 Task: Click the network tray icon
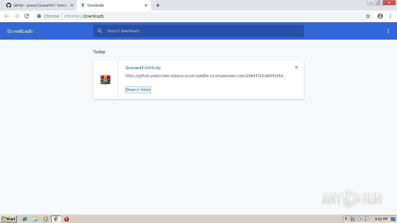point(353,219)
